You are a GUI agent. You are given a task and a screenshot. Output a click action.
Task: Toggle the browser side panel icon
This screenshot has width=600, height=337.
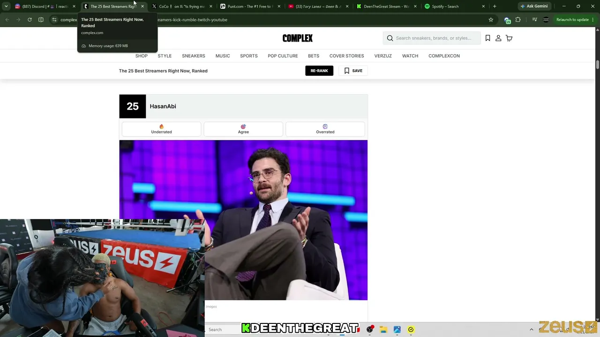coord(41,20)
